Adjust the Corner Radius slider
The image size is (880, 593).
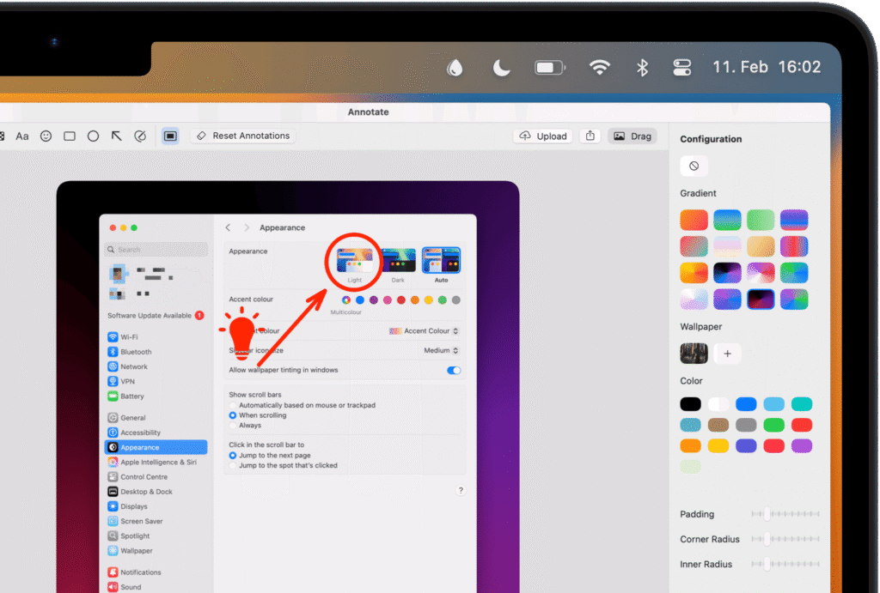click(785, 539)
